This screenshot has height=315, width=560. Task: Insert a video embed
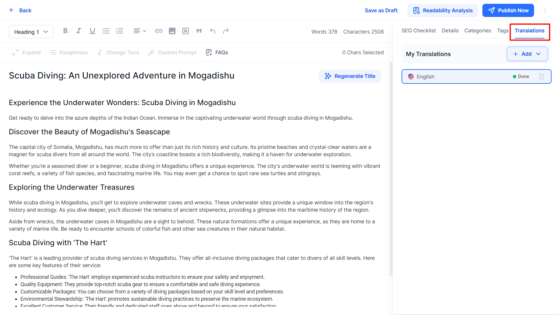click(186, 31)
